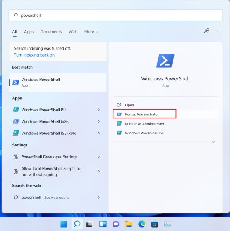
Task: Select powershell See web results entry
Action: (x=58, y=198)
